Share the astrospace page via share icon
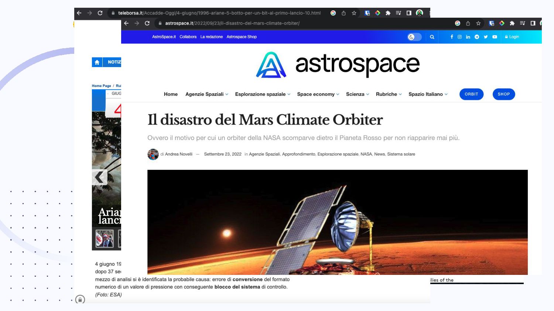Screen dimensions: 554x311 pyautogui.click(x=468, y=23)
